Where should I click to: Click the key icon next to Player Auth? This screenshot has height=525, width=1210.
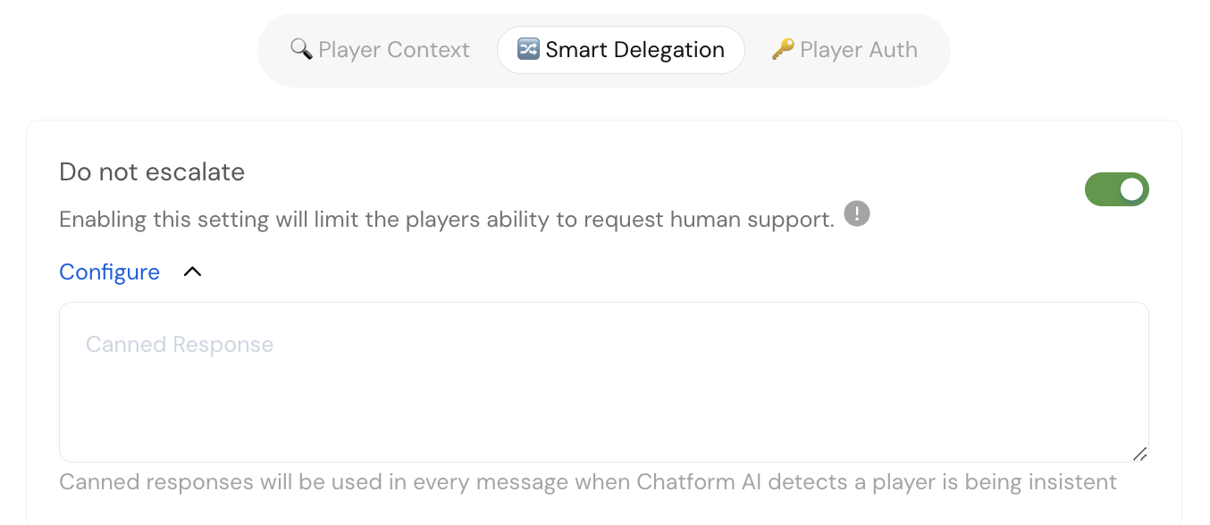[x=784, y=49]
